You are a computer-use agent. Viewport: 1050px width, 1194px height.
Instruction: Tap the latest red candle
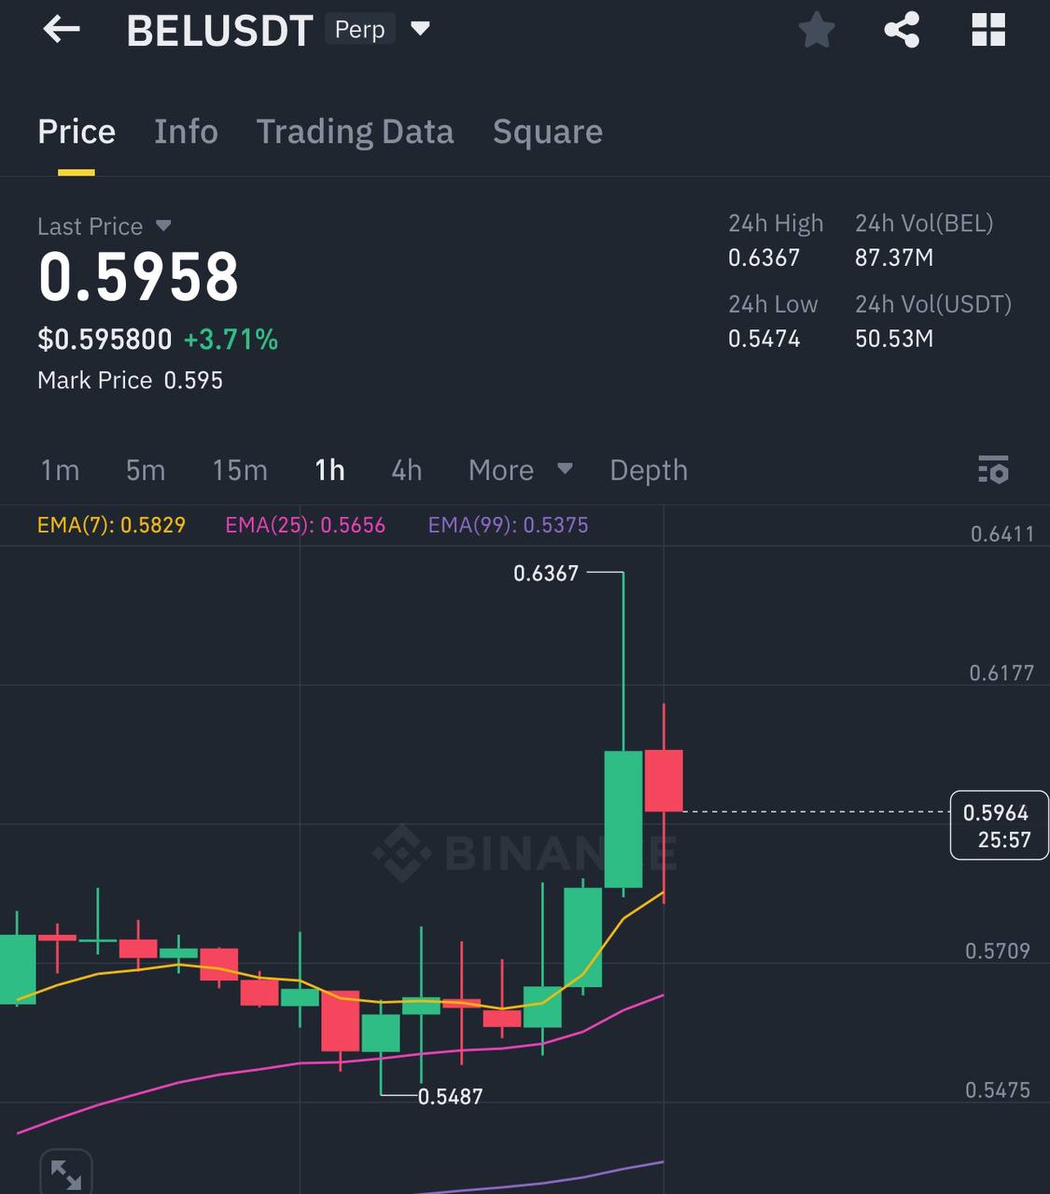point(664,781)
